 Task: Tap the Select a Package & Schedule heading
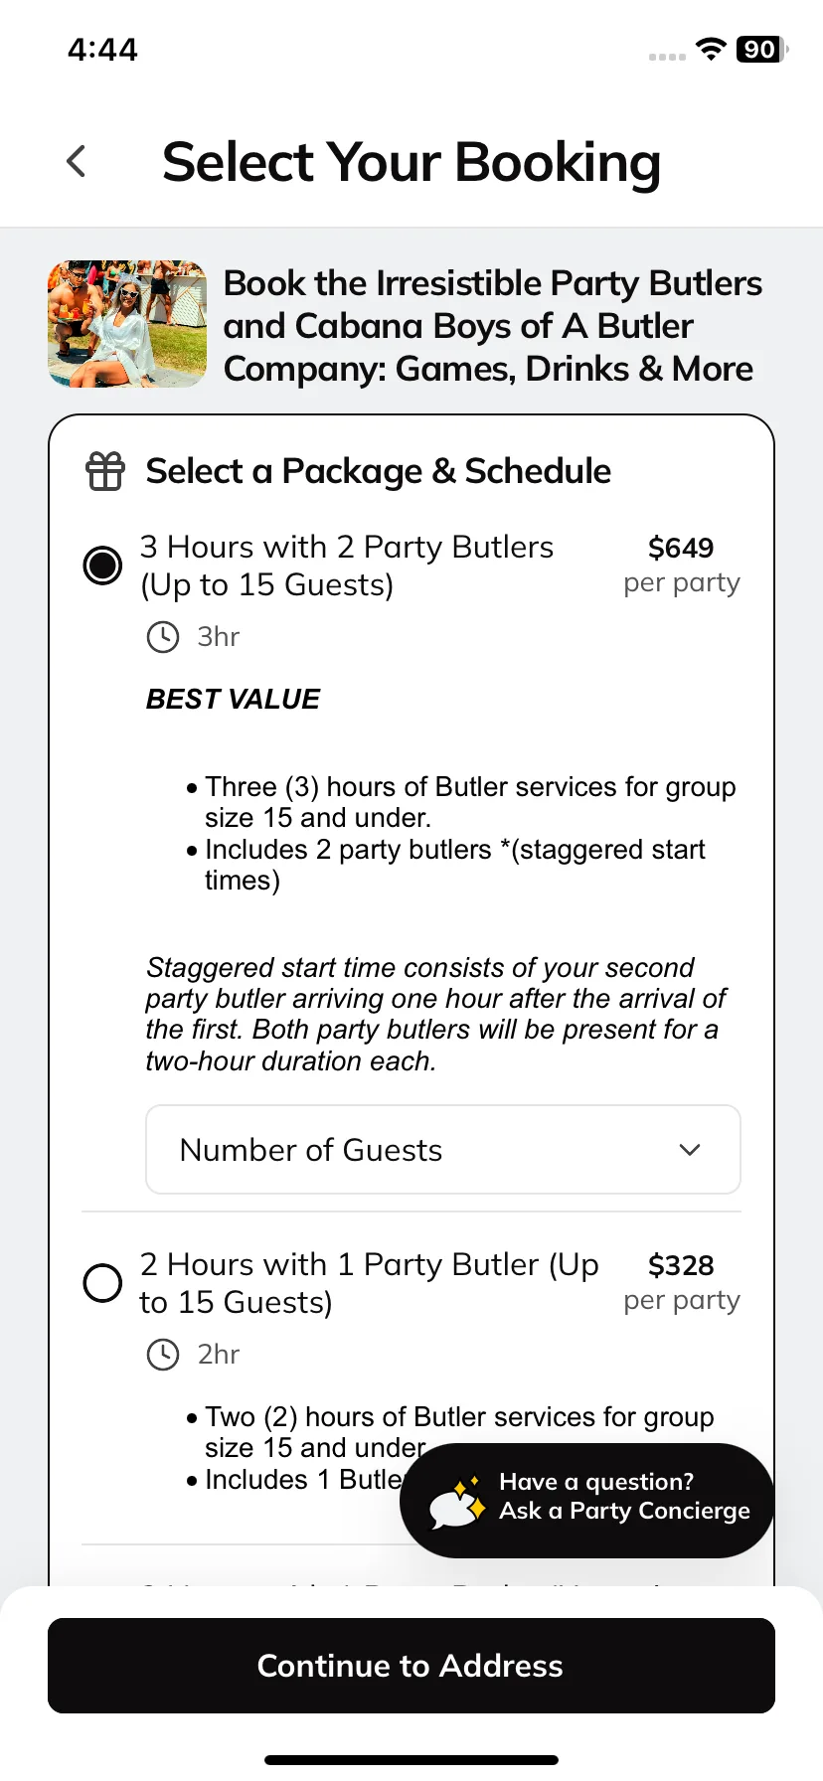pos(379,471)
